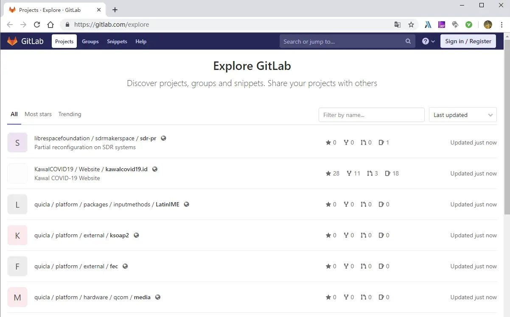The width and height of the screenshot is (510, 317).
Task: Open Snippets in the navbar
Action: click(x=117, y=41)
